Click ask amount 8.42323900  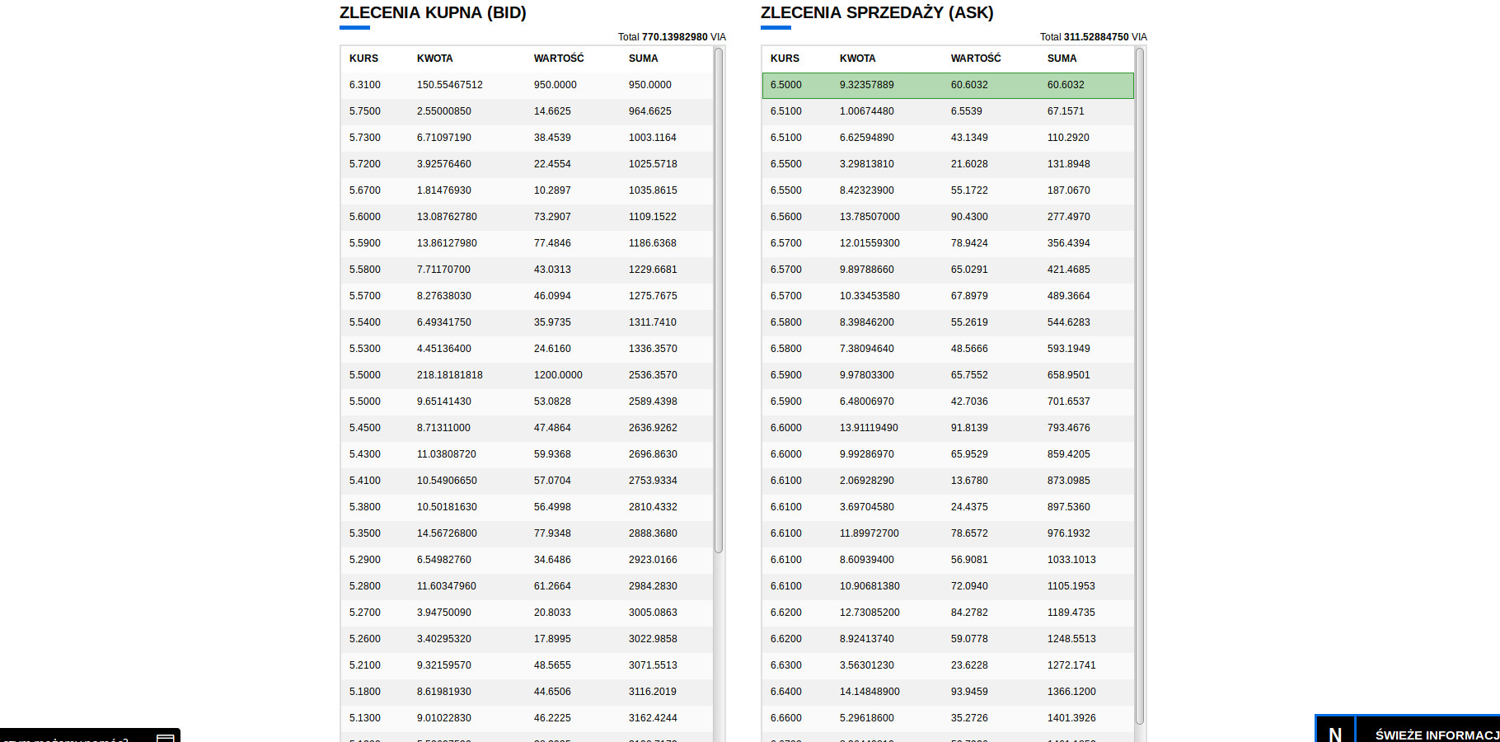point(867,190)
